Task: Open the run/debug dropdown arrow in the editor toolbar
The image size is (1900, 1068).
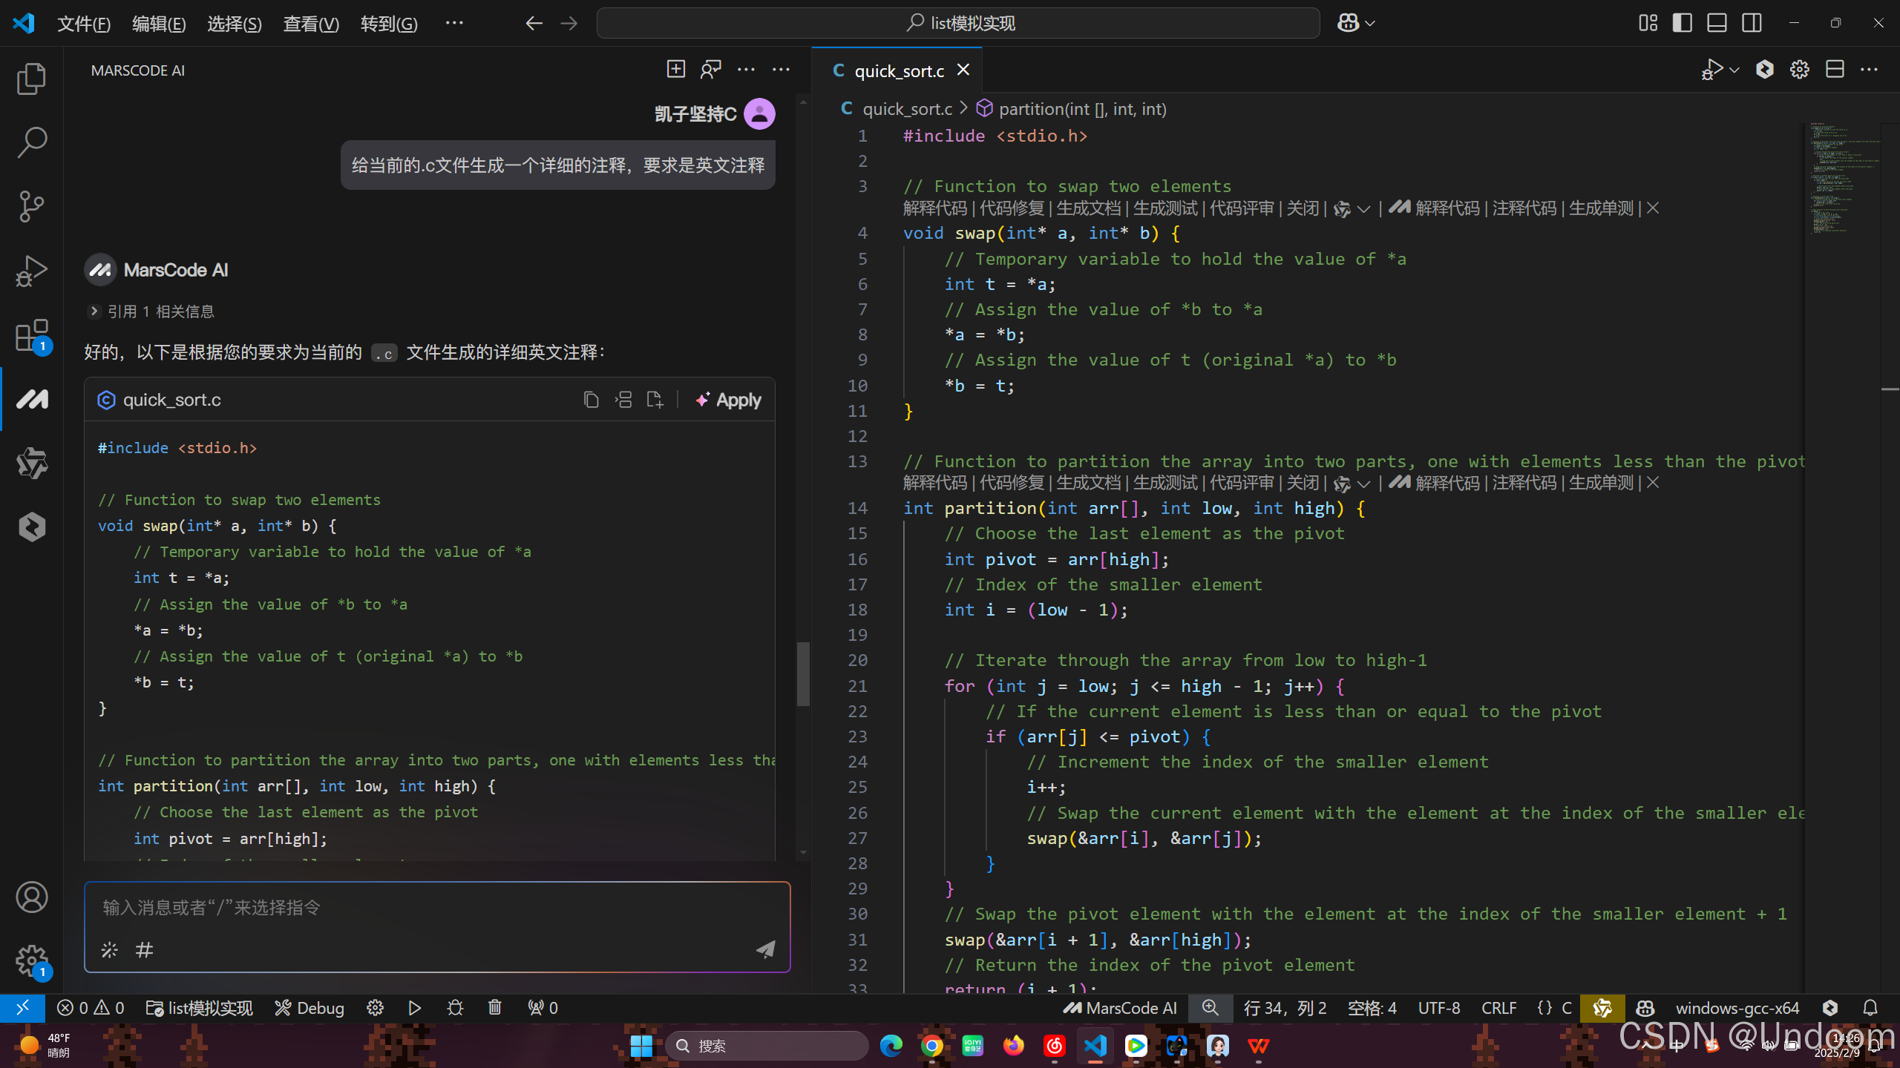Action: point(1734,70)
